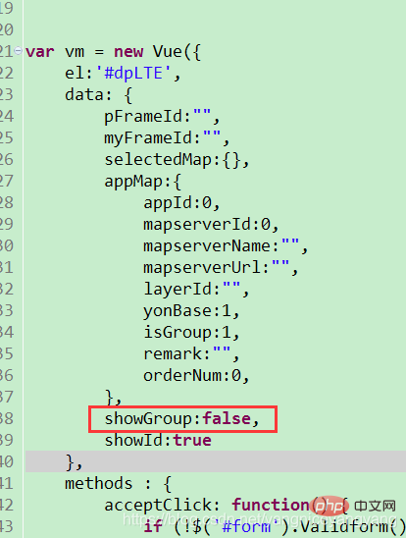Click the 'data' property keyword
This screenshot has height=538, width=406.
[83, 94]
